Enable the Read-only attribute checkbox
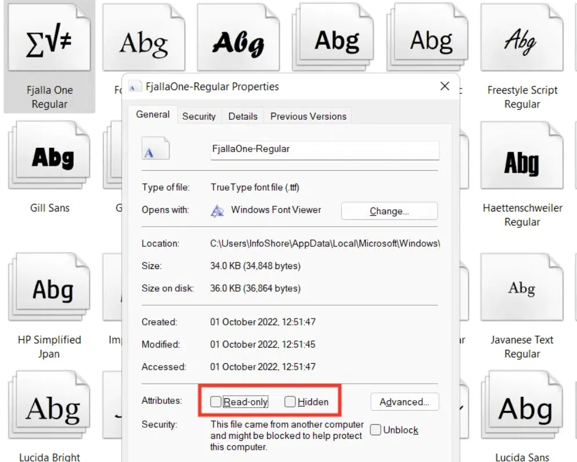577x462 pixels. pyautogui.click(x=215, y=402)
